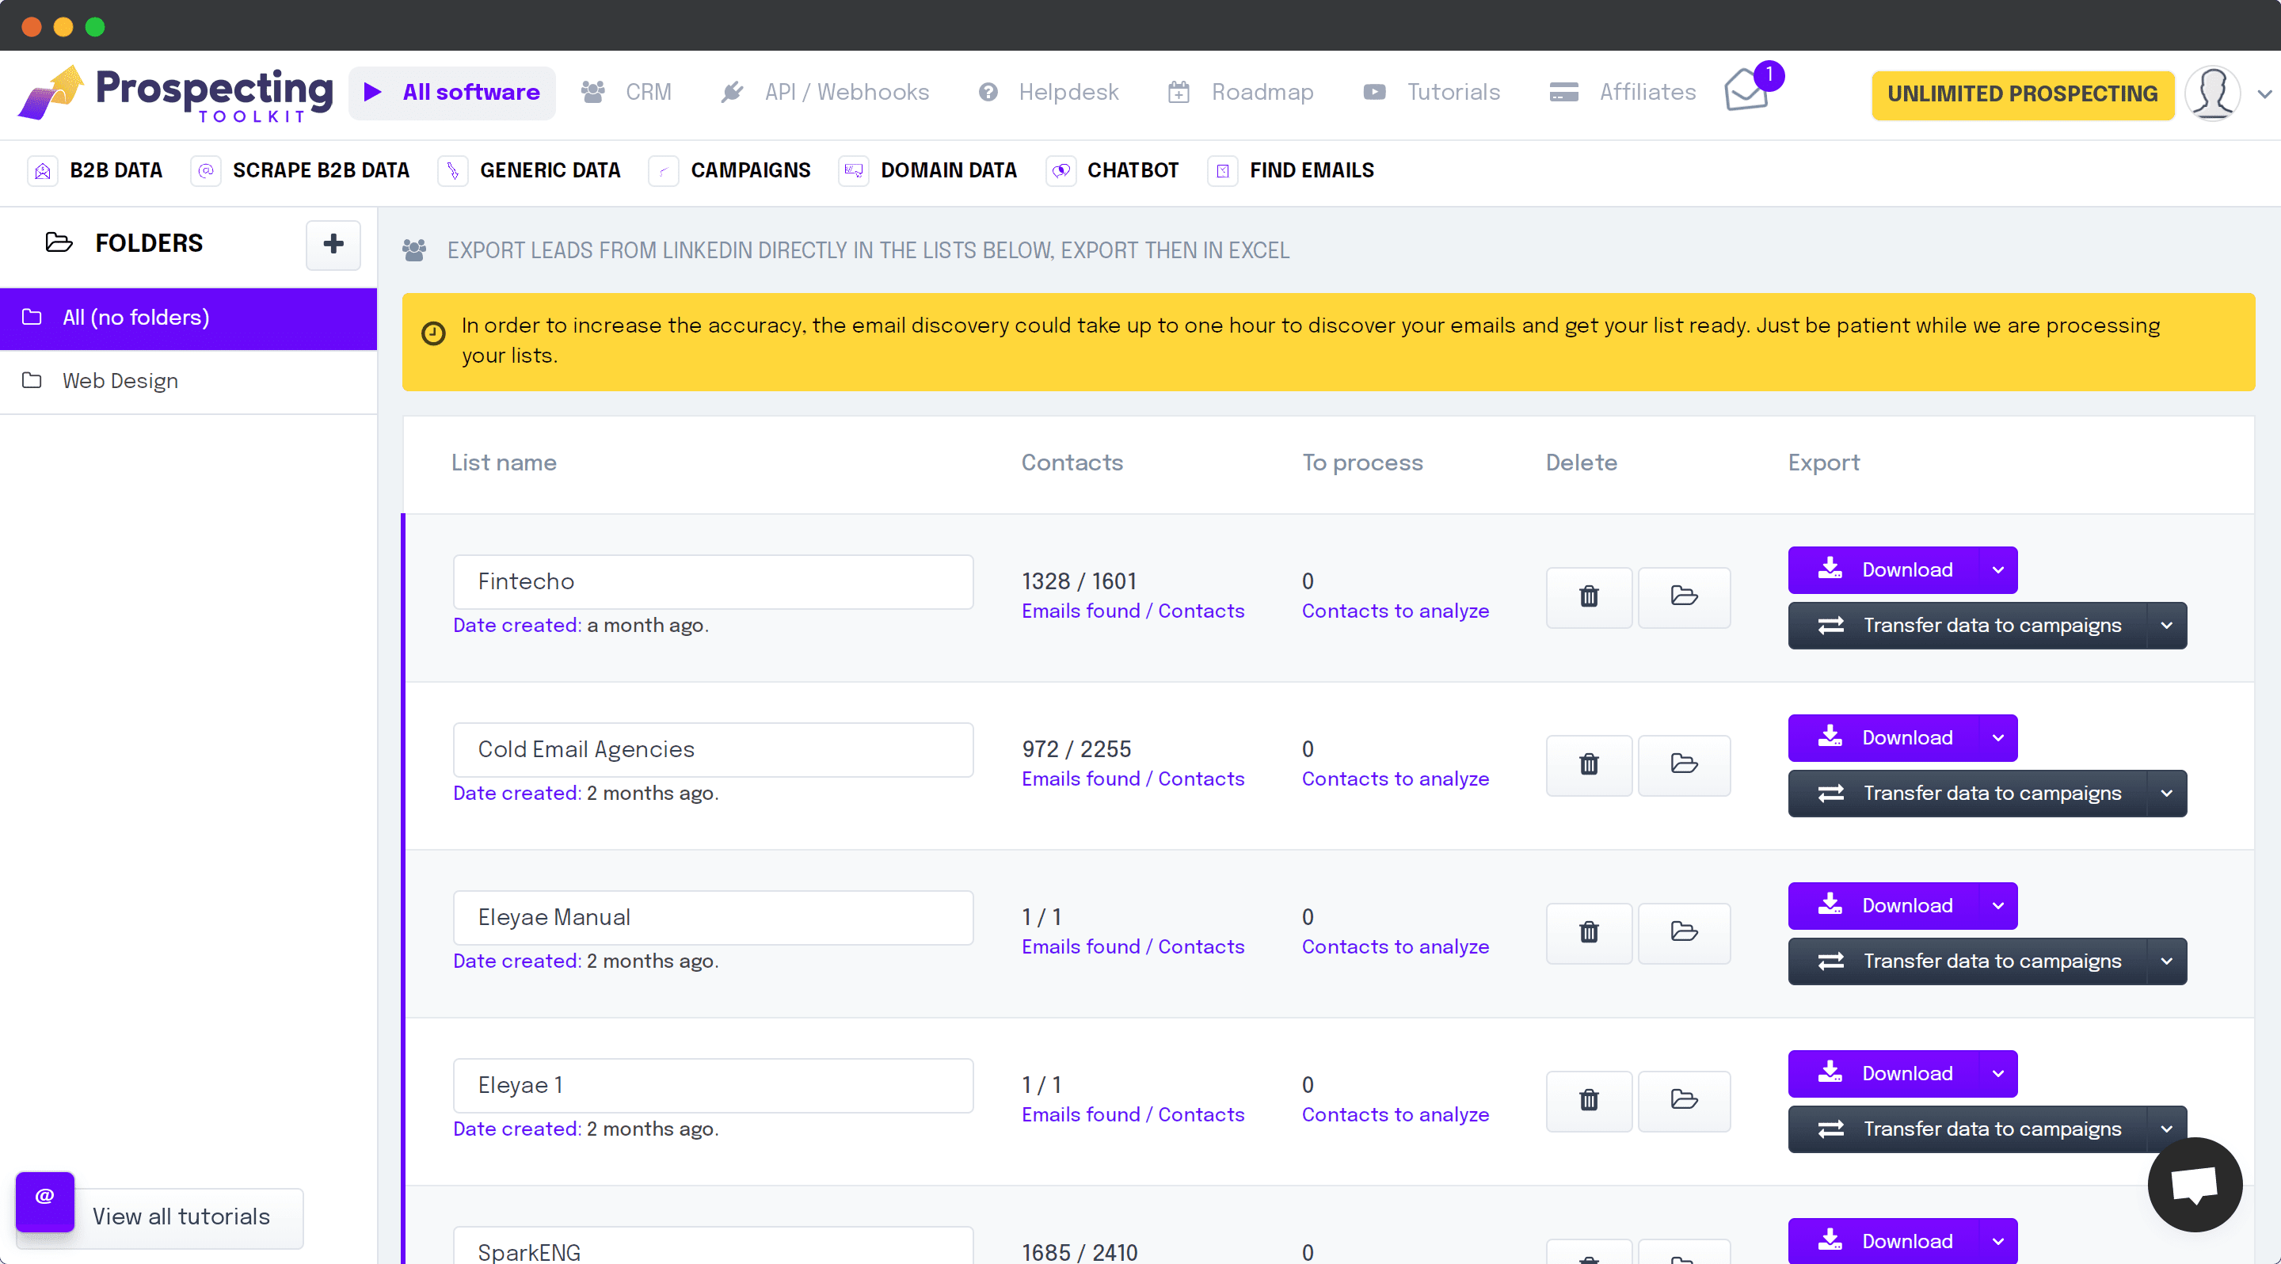Move Fintecho list to folder icon
The width and height of the screenshot is (2281, 1264).
point(1683,596)
